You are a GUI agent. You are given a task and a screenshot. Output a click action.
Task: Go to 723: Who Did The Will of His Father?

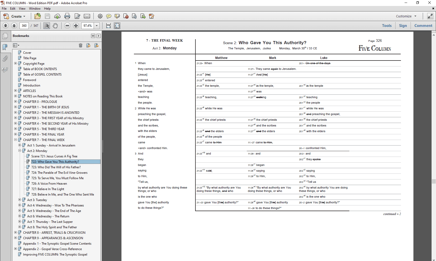point(56,167)
